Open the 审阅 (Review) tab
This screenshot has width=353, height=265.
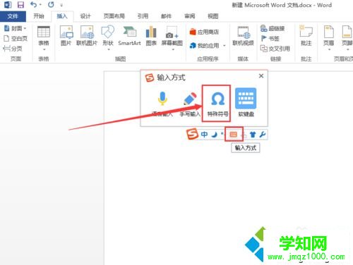(x=190, y=16)
